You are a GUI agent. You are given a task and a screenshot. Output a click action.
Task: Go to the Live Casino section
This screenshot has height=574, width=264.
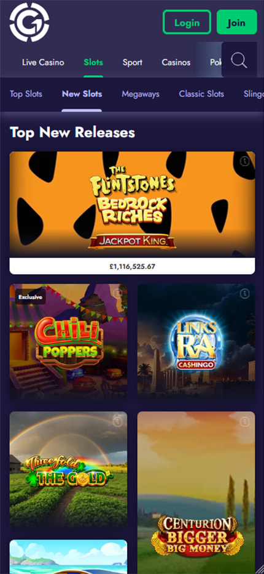point(43,63)
